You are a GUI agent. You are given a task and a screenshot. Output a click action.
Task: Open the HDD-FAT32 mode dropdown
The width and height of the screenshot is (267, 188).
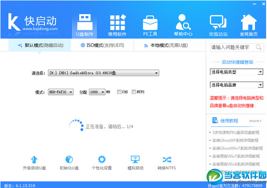(x=61, y=92)
